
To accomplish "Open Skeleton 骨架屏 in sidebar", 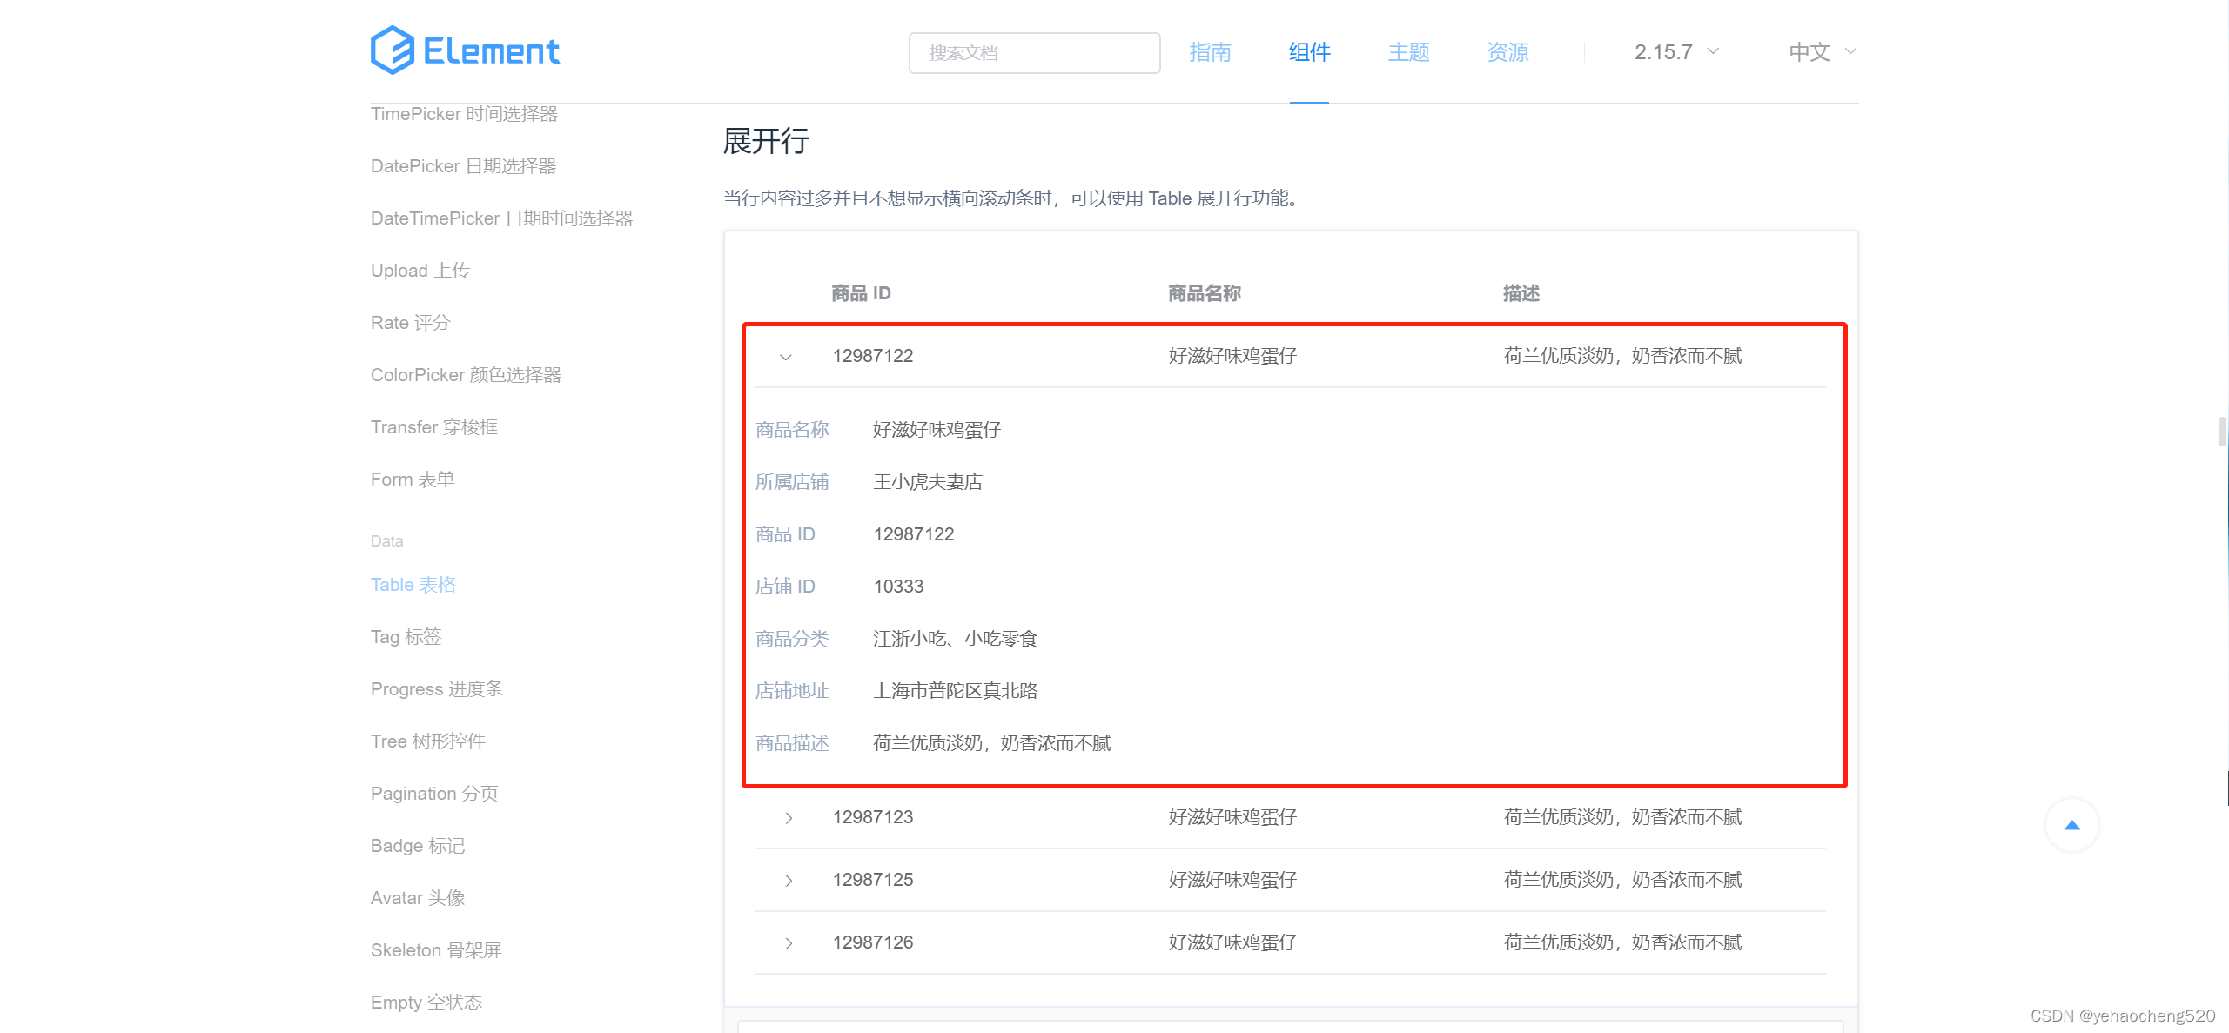I will [436, 950].
